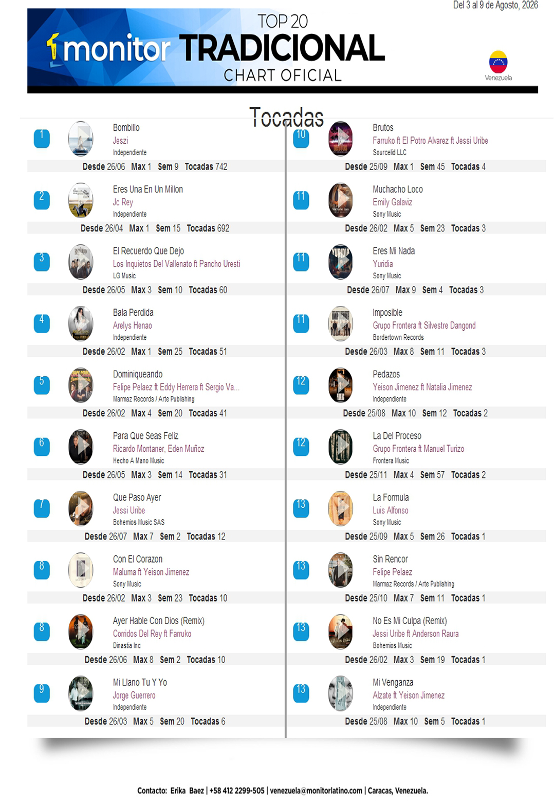Viewport: 555px width, 809px height.
Task: Play Para Que Seas Feliz cover
Action: 81,447
